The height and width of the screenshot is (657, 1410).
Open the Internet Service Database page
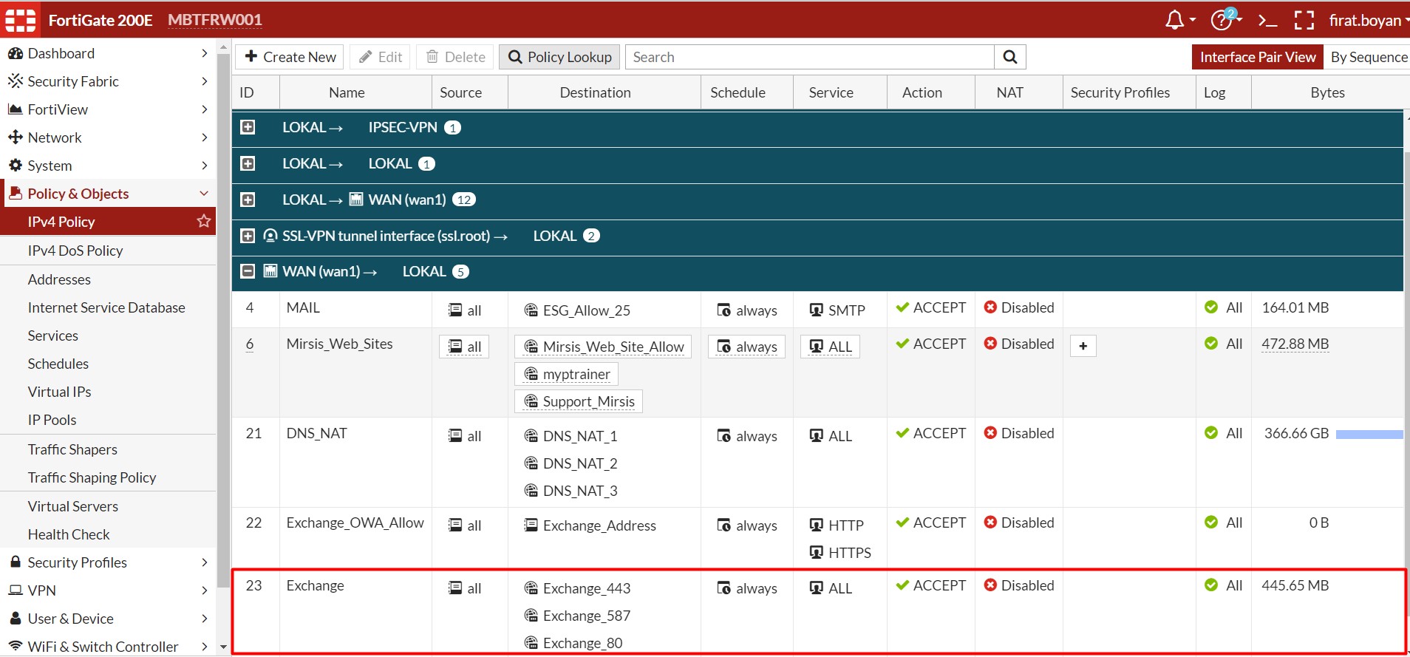(108, 307)
